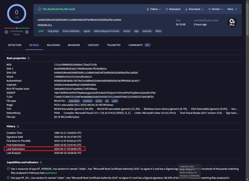Click the Vhash value
Viewport: 249px width, 181px height.
coord(73,77)
